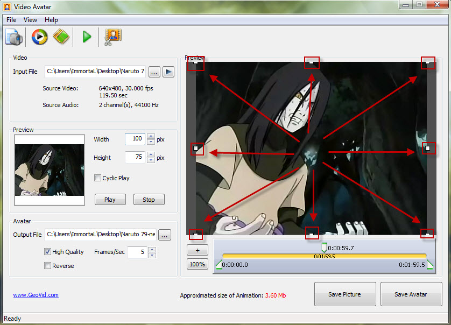Open Windows Media Player toolbar icon
Viewport: 451px width, 325px height.
pyautogui.click(x=39, y=37)
